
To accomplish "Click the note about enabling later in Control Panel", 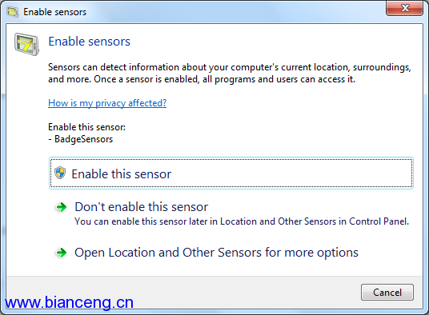I will pos(242,221).
